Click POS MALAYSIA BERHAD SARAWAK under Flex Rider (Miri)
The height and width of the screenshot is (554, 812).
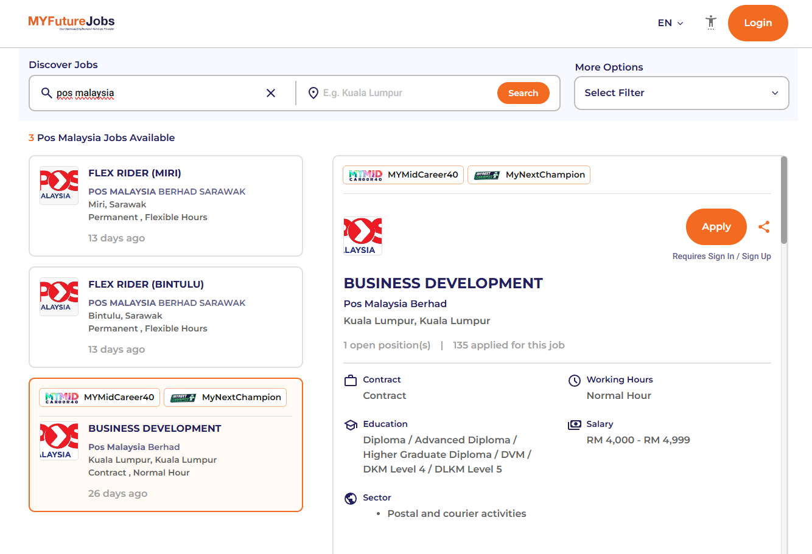pos(167,192)
